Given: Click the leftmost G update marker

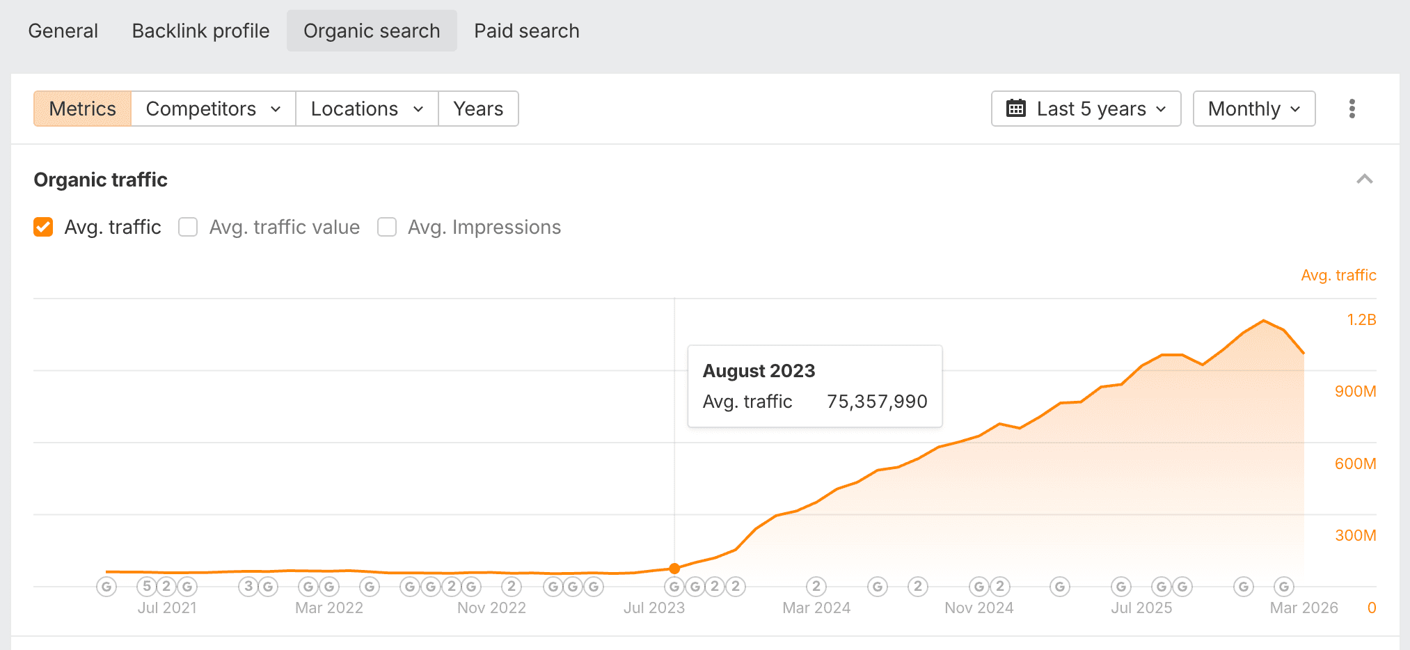Looking at the screenshot, I should click(x=106, y=587).
